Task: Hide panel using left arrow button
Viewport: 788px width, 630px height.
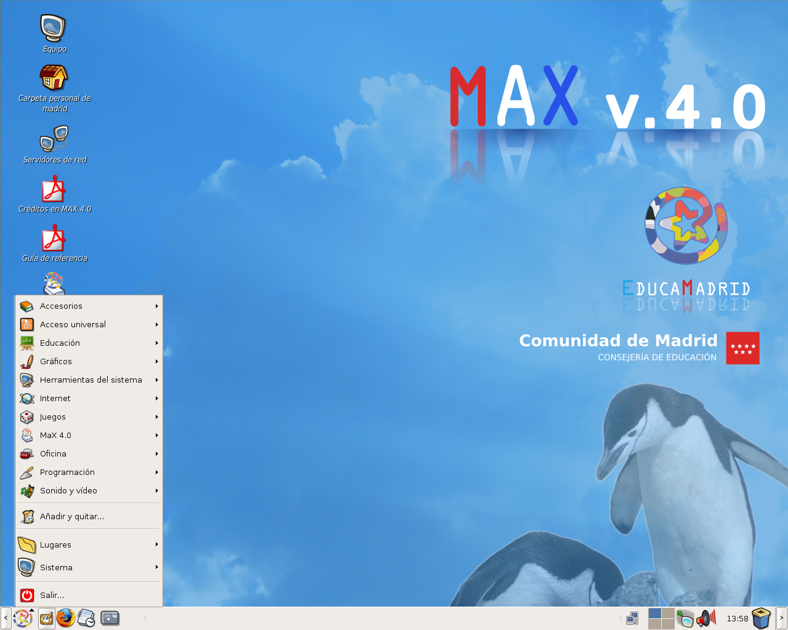Action: [6, 618]
